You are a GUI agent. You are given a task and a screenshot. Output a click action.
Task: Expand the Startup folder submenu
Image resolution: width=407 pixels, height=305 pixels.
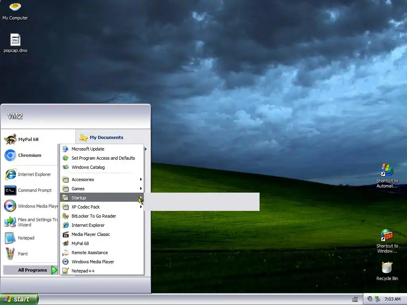102,198
